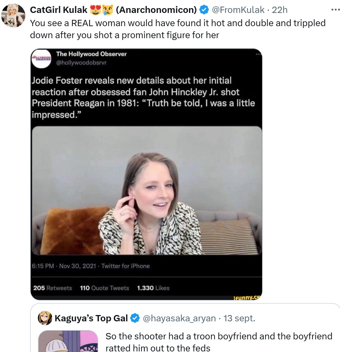
Task: Click the verified badge beside Anarchonomicon
Action: pos(204,10)
